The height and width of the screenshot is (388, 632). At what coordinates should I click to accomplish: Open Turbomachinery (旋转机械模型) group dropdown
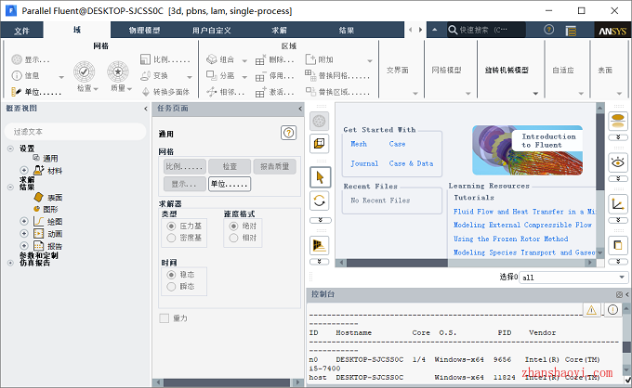pyautogui.click(x=535, y=94)
